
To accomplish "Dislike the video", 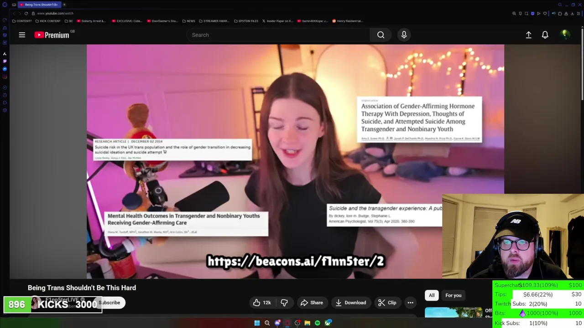I will (284, 302).
